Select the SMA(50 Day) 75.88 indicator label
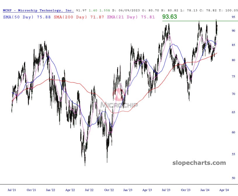 click(27, 17)
